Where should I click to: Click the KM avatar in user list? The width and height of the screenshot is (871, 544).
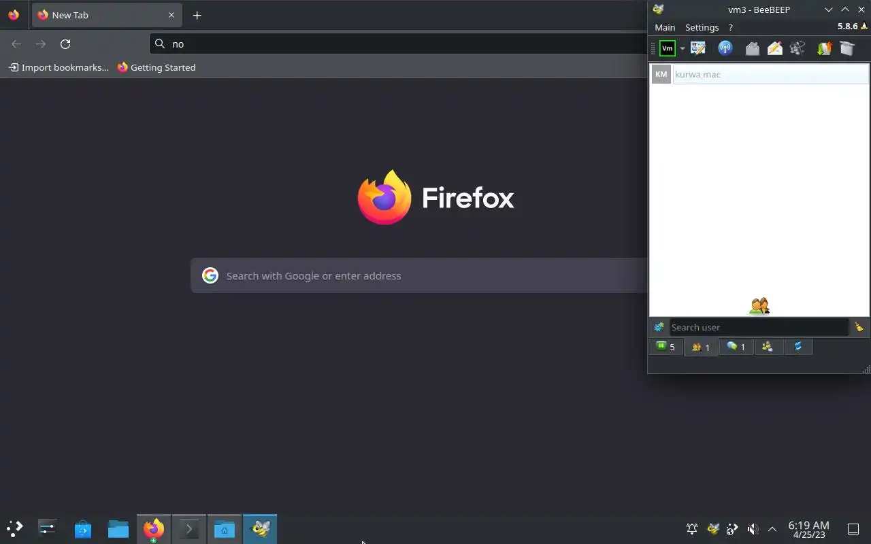[661, 74]
